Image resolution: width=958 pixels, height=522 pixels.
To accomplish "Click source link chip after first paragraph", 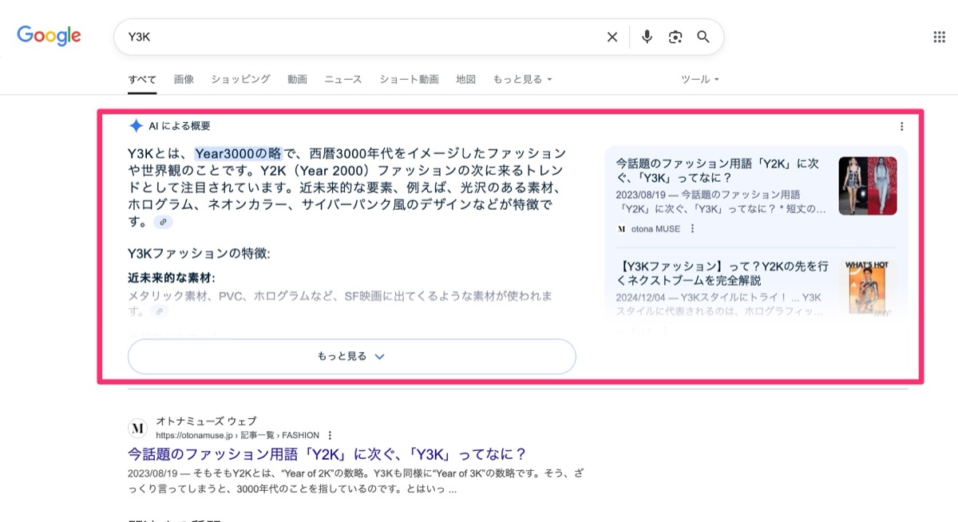I will point(163,222).
